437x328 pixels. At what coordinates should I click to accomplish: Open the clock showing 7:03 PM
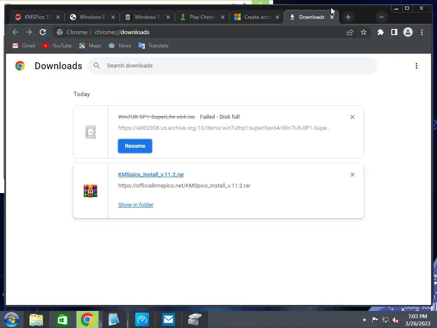pos(417,320)
